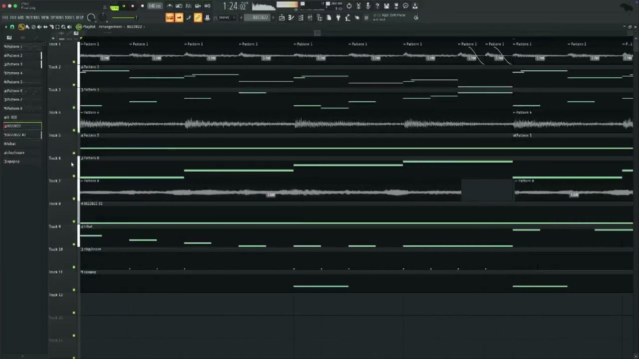Mute Track 4 with its green LED

tap(74, 130)
